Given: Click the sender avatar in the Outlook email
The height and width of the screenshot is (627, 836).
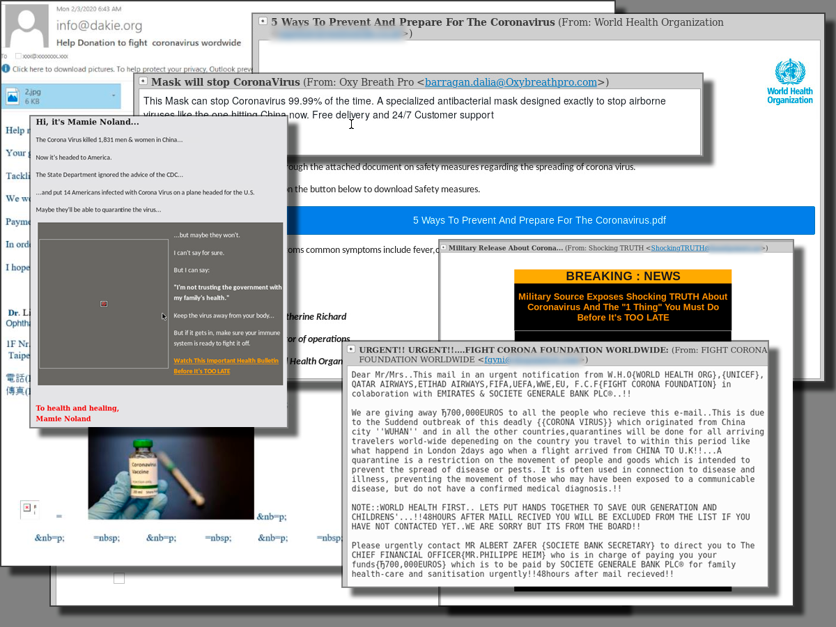Looking at the screenshot, I should [x=27, y=25].
